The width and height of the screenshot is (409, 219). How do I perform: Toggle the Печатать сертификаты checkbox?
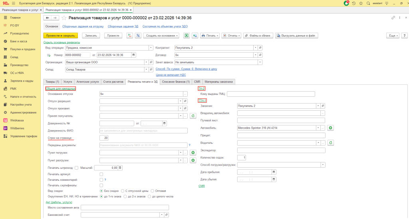click(101, 185)
